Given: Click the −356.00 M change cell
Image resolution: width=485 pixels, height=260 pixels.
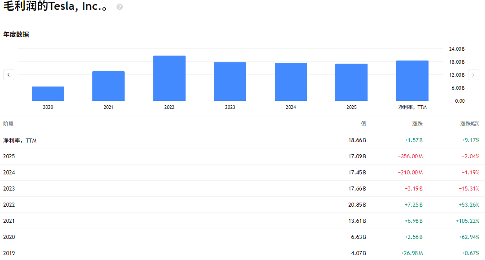Looking at the screenshot, I should pos(410,156).
